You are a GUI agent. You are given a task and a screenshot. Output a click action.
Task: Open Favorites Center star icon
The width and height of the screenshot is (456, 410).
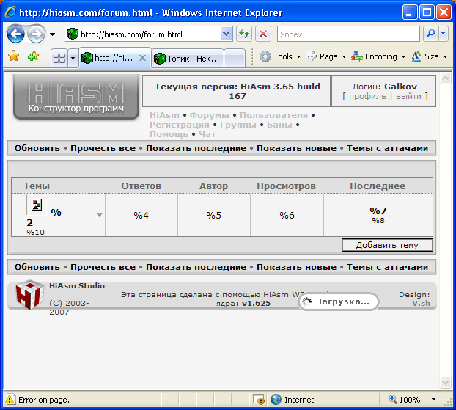[13, 56]
